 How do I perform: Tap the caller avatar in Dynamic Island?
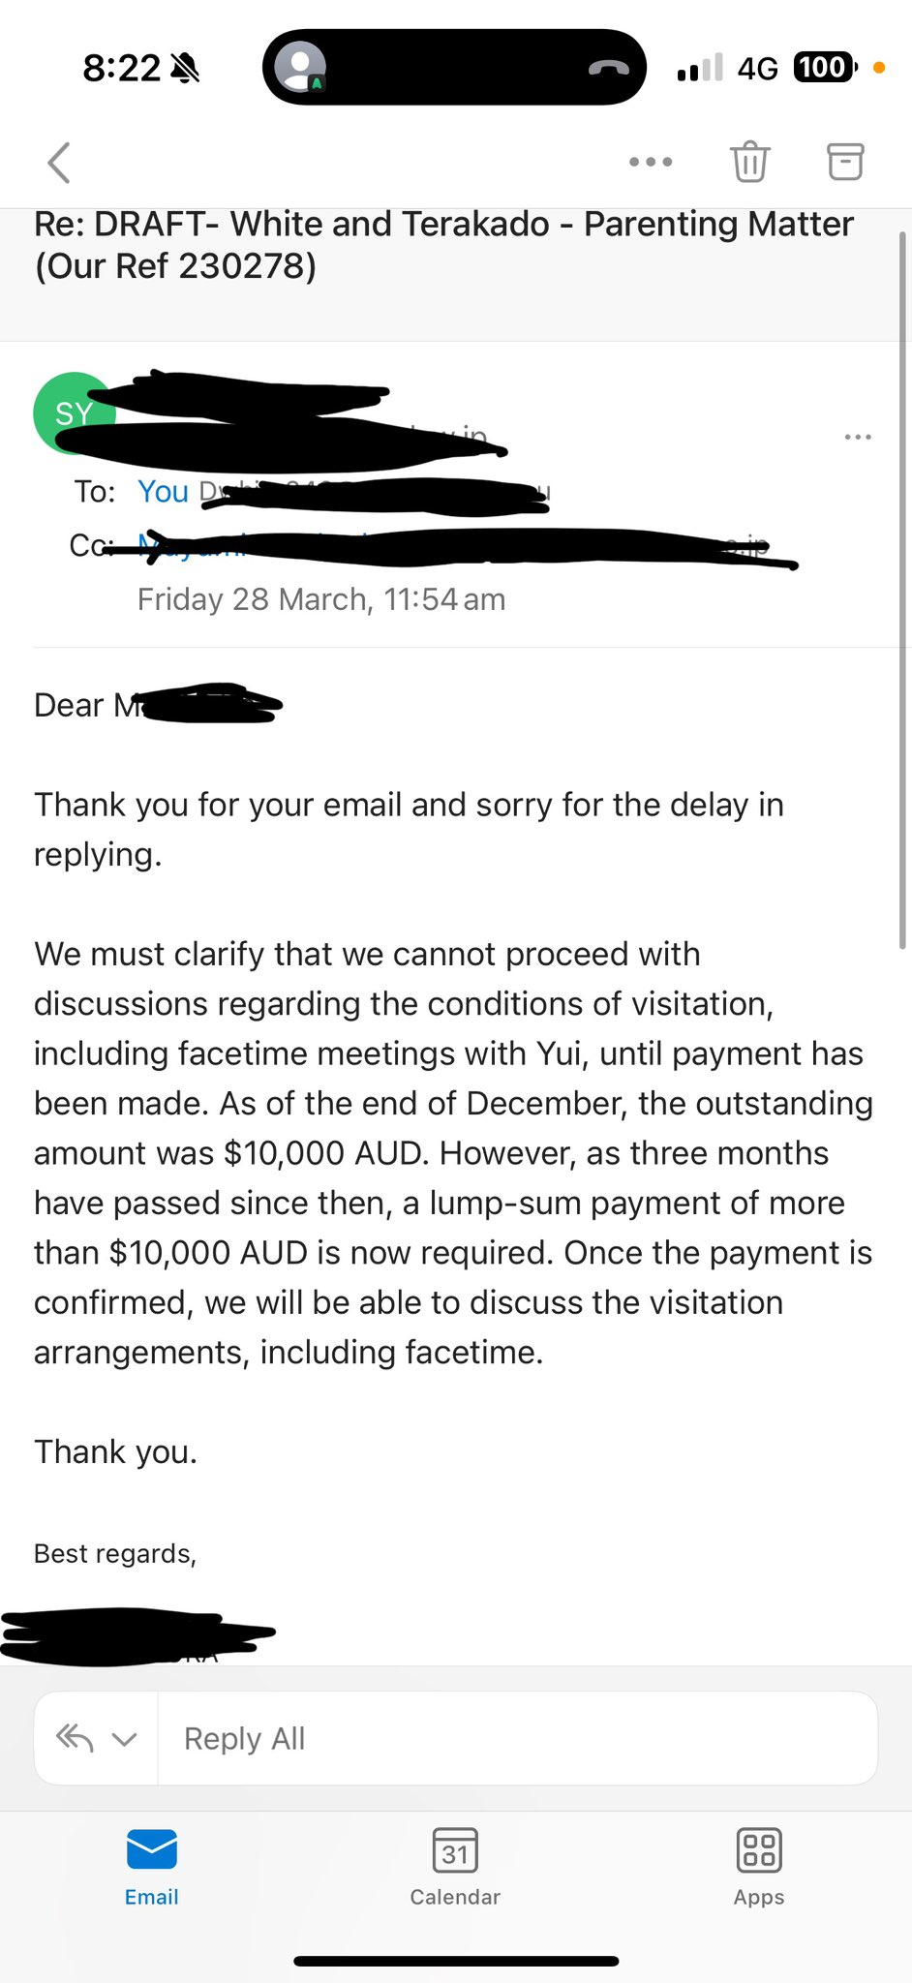click(299, 68)
